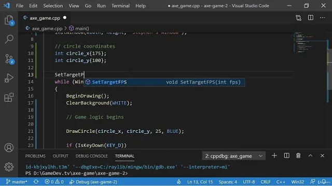Viewport: 332px width, 186px height.
Task: Click the Win32 configuration status item
Action: click(x=297, y=182)
